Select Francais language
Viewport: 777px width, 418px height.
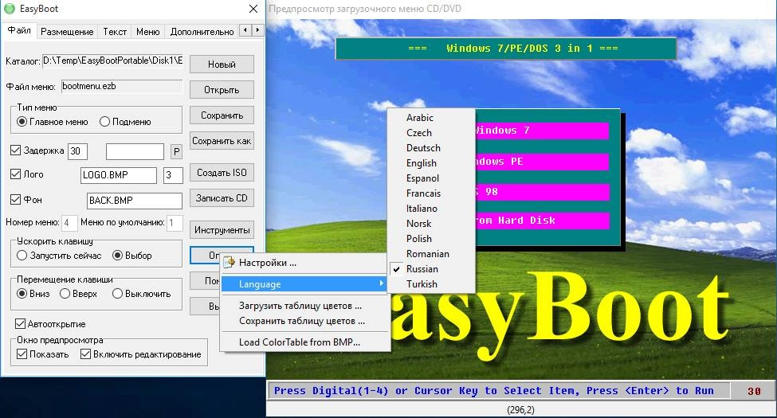(x=430, y=193)
